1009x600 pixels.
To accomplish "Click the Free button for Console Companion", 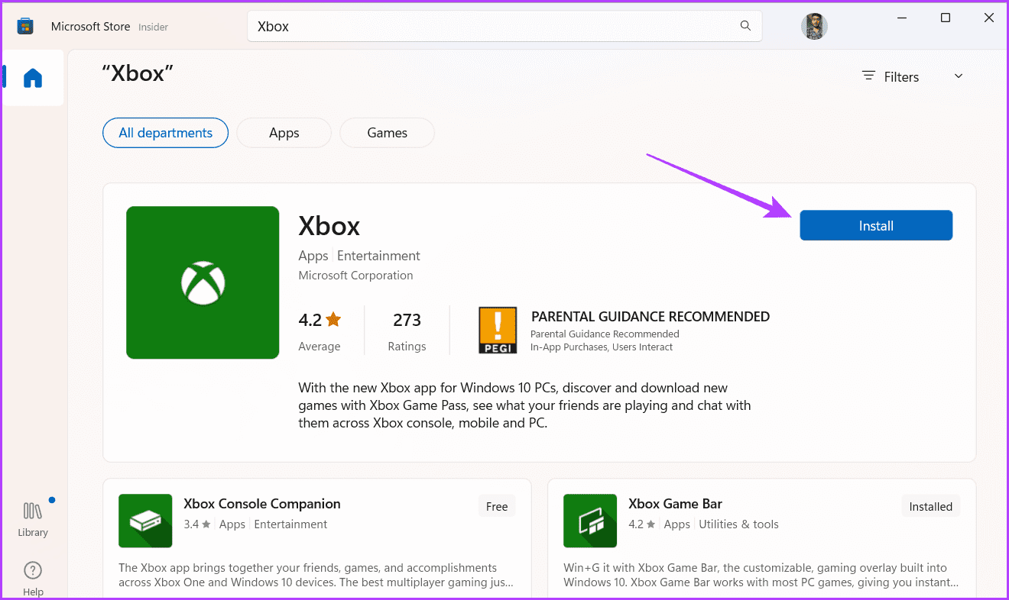I will coord(497,507).
